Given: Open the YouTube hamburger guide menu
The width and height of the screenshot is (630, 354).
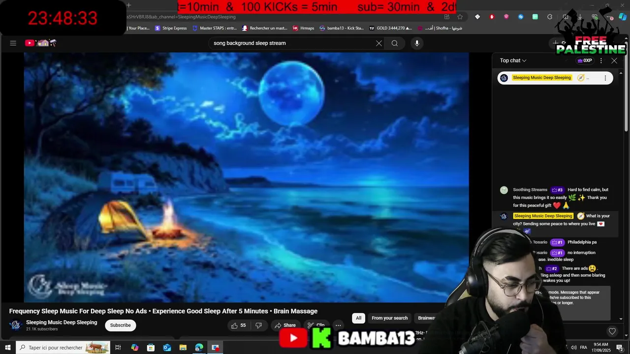Looking at the screenshot, I should (x=13, y=43).
